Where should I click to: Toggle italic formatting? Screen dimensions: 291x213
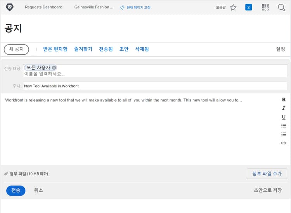click(x=284, y=108)
